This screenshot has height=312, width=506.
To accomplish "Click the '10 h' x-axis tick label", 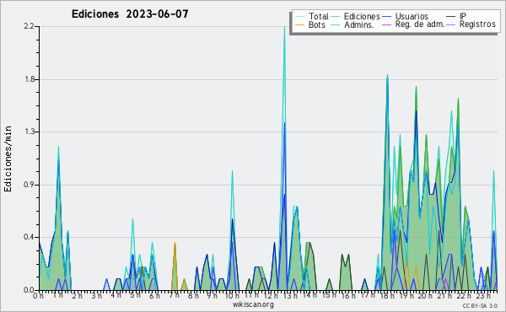I will coord(232,295).
